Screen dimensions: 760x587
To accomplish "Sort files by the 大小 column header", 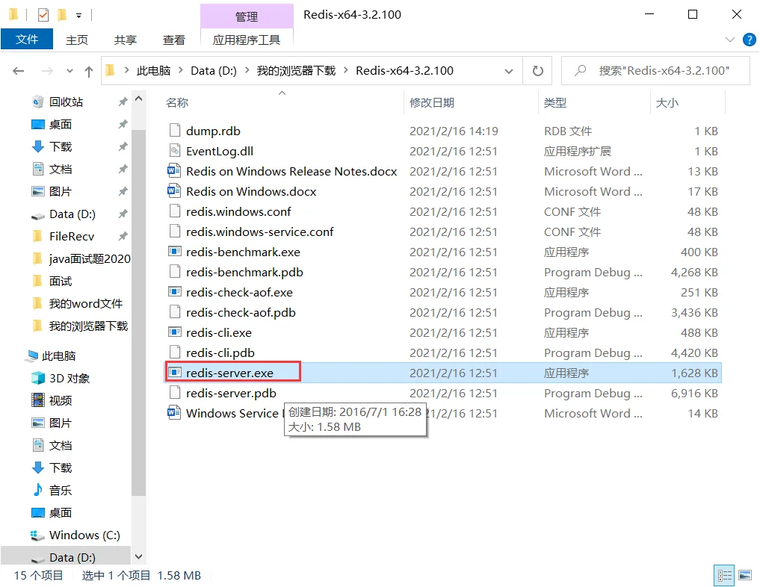I will tap(667, 102).
